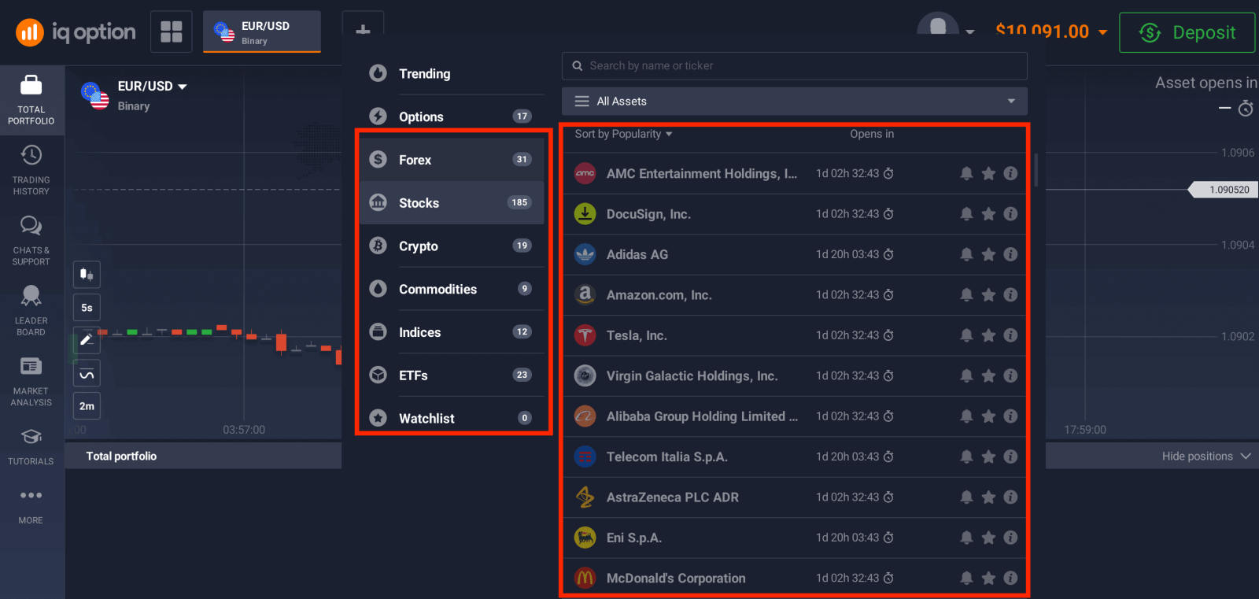
Task: Show info for AMC Entertainment Holdings
Action: pos(1010,173)
